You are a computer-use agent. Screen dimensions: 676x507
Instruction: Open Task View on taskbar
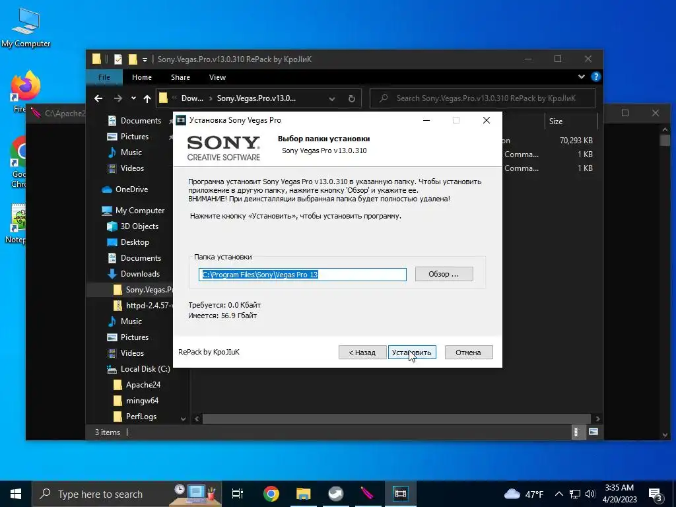[238, 494]
